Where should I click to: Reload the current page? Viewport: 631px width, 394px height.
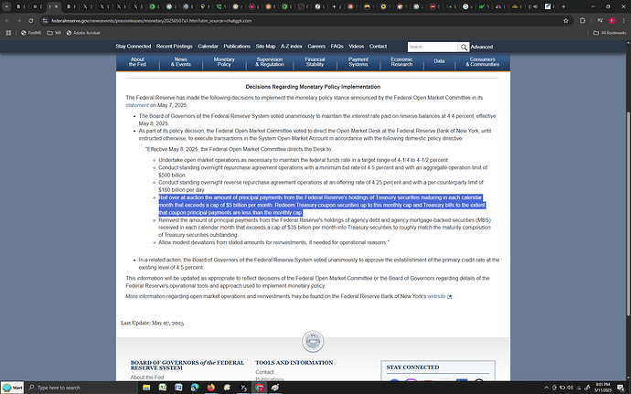31,20
